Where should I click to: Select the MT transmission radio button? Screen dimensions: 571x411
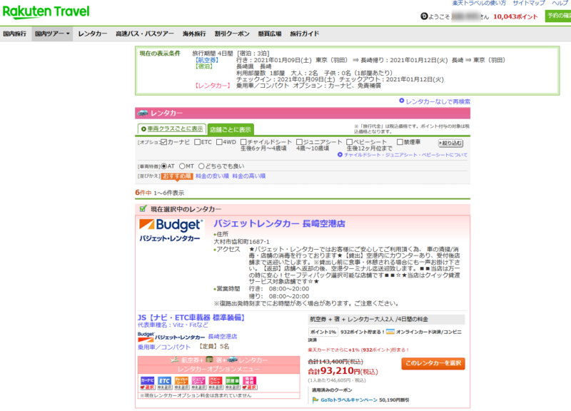point(182,166)
